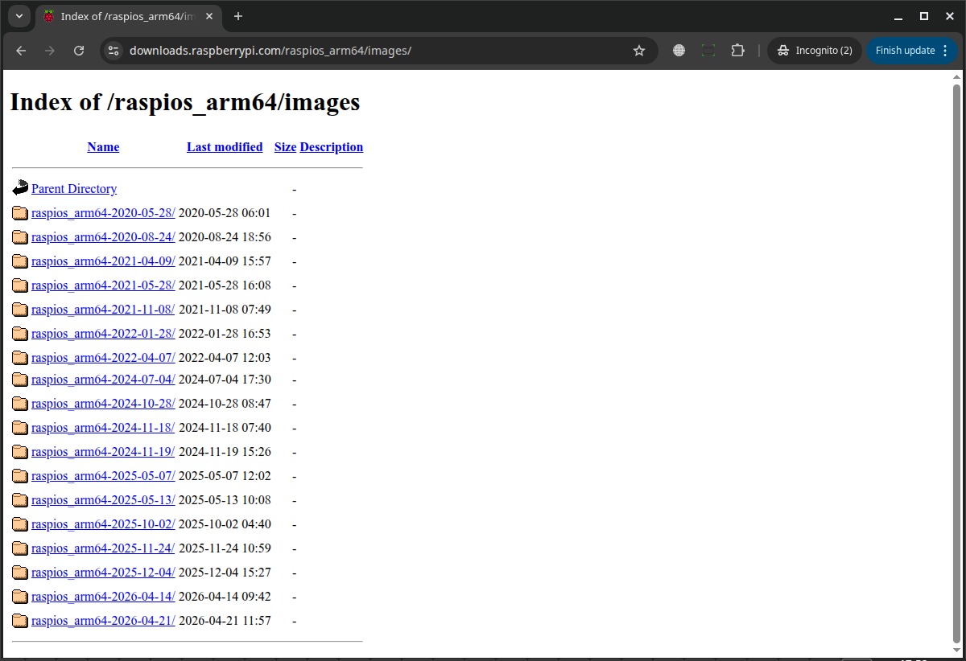Maximize the browser window
Viewport: 966px width, 661px height.
[x=924, y=16]
